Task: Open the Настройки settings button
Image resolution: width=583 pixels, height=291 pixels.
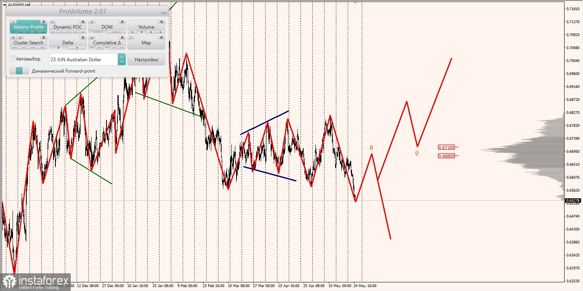Action: pos(146,59)
